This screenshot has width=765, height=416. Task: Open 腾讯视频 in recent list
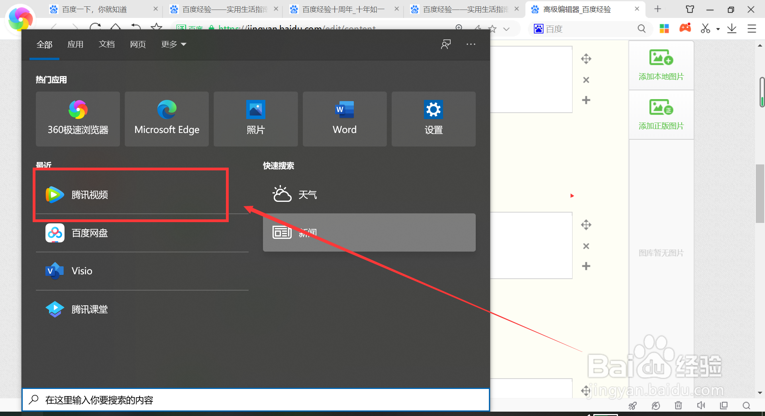142,195
